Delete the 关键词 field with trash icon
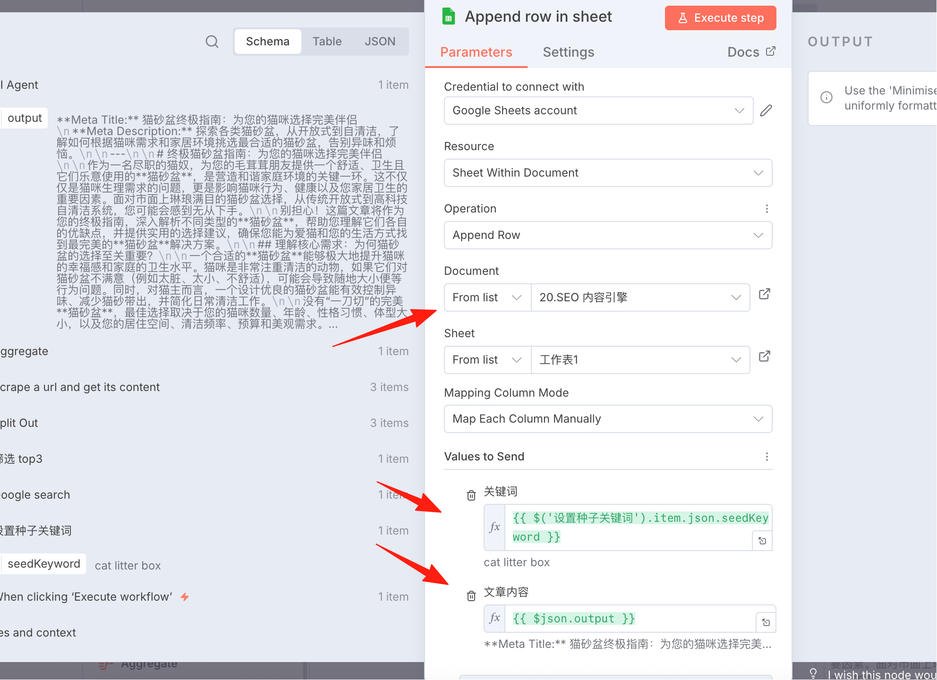The height and width of the screenshot is (680, 937). click(x=471, y=495)
